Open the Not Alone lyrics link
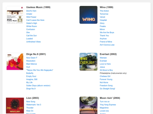The width and height of the screenshot is (153, 114). (104, 82)
